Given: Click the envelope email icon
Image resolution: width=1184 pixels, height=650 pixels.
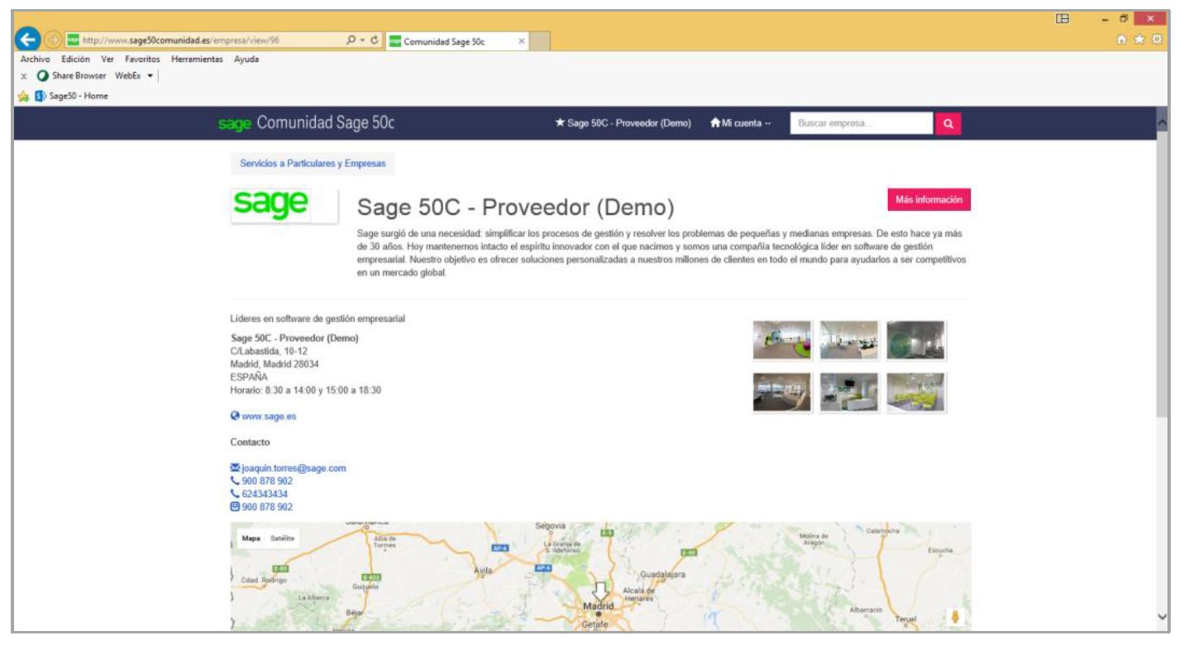Looking at the screenshot, I should click(235, 468).
